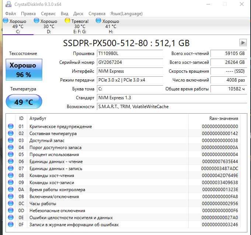
Task: Click status orb for 0D Небезопасные отключения
Action: click(11, 211)
